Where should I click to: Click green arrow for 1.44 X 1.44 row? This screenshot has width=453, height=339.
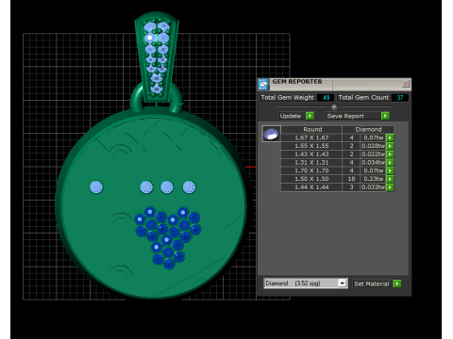point(390,187)
